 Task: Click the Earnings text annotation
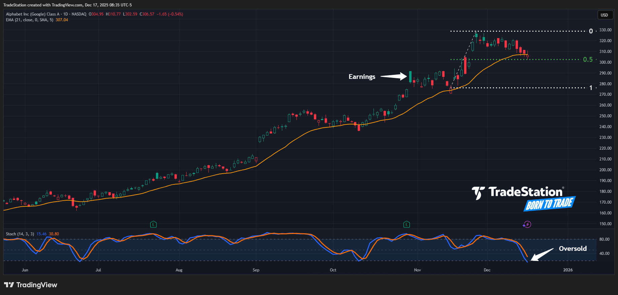362,77
